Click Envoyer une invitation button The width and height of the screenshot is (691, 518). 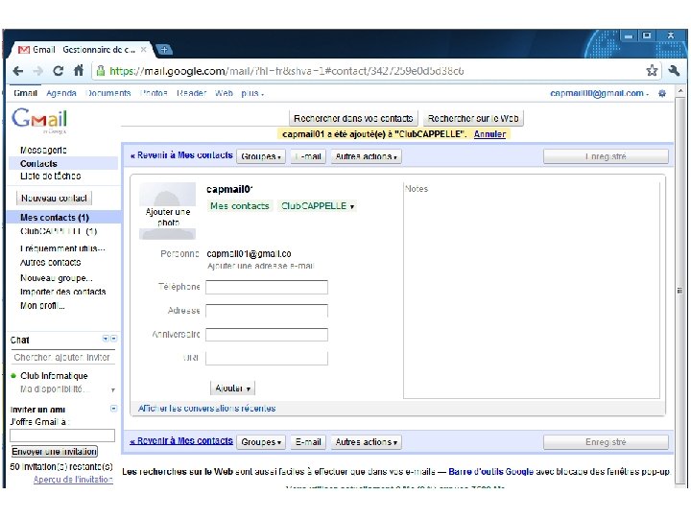point(54,452)
